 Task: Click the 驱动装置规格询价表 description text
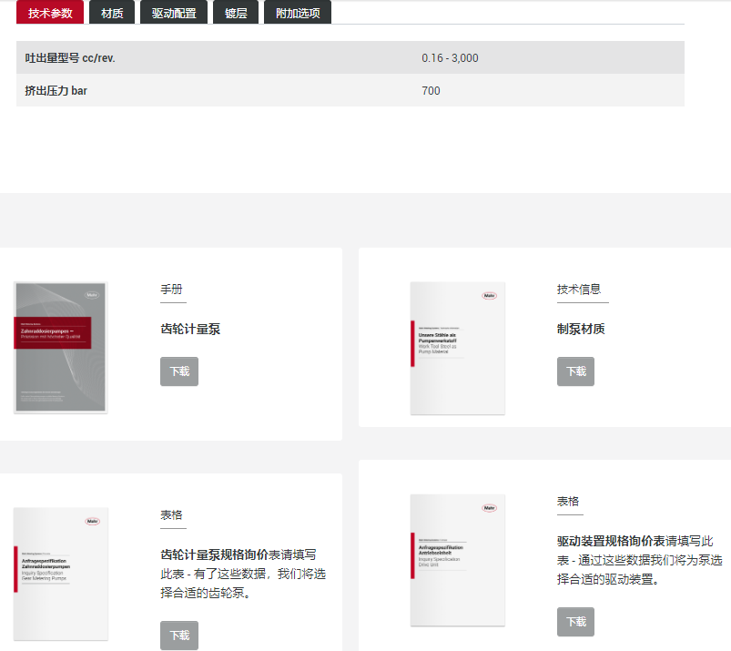pos(640,559)
